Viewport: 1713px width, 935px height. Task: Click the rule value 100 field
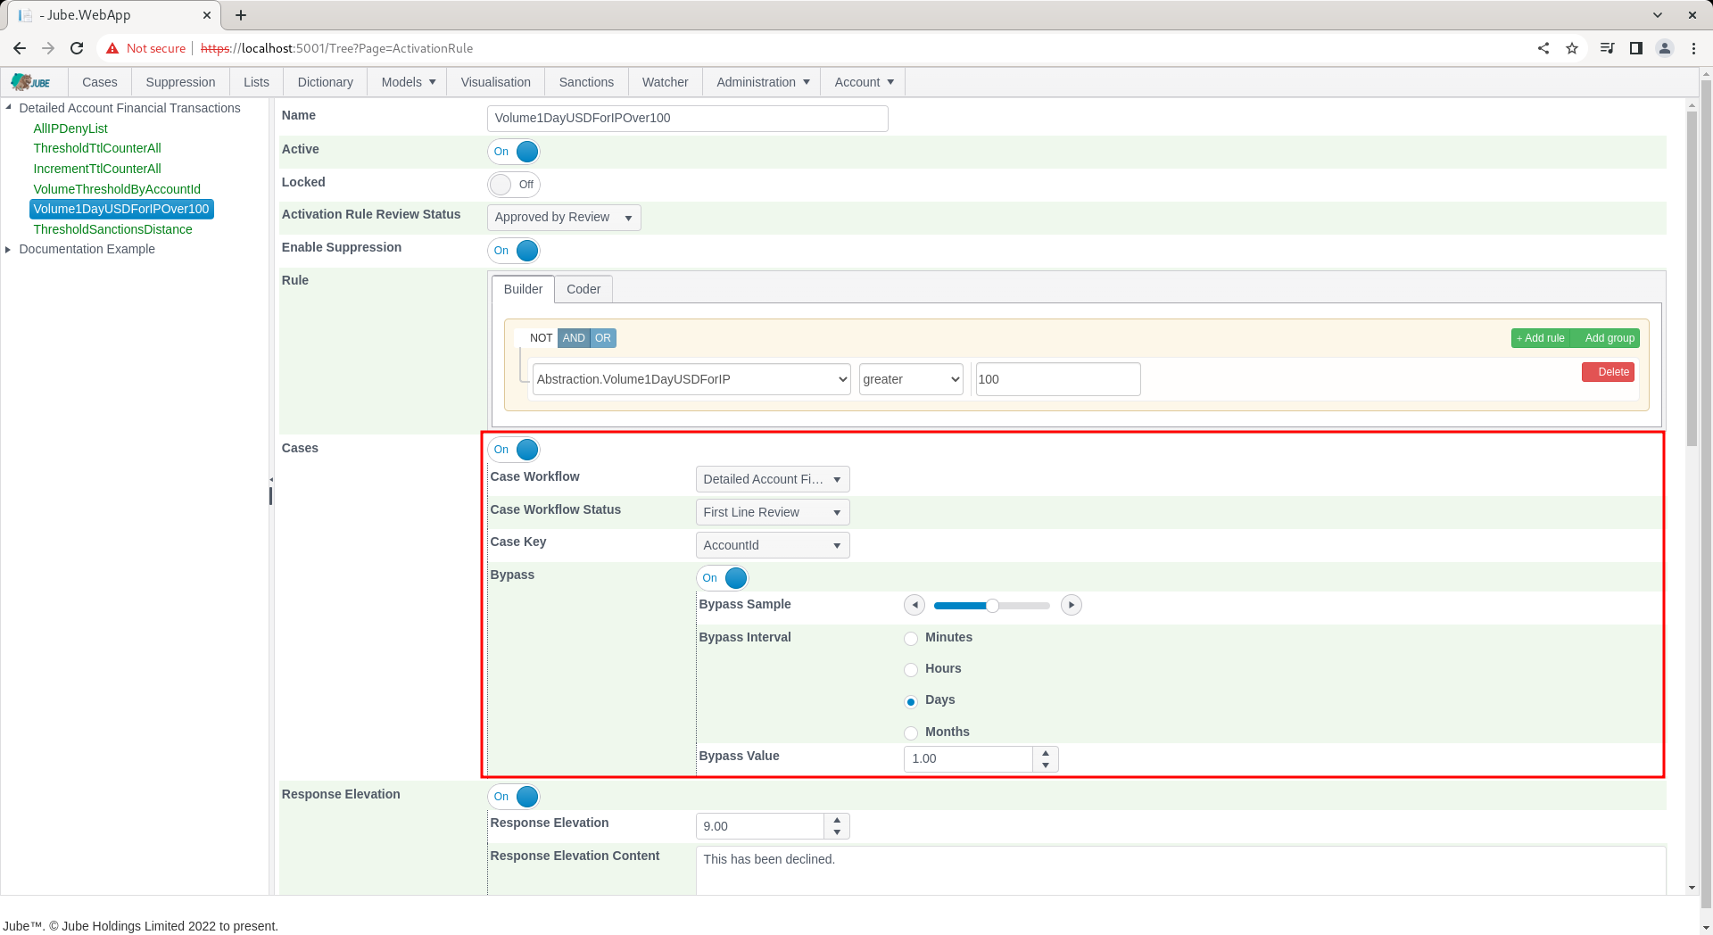click(1058, 379)
